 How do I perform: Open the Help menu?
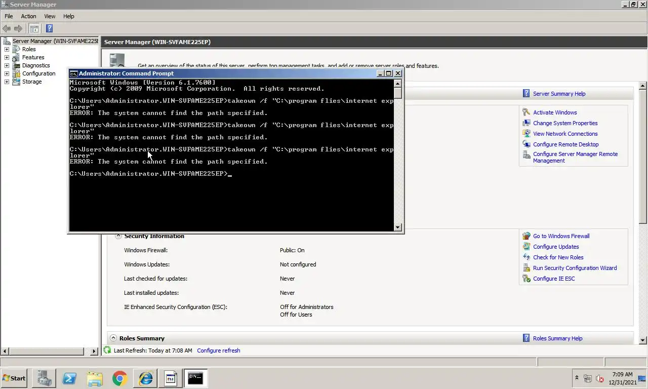tap(68, 16)
